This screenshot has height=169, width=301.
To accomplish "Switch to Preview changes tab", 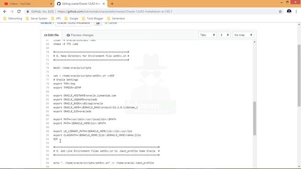I will click(80, 35).
